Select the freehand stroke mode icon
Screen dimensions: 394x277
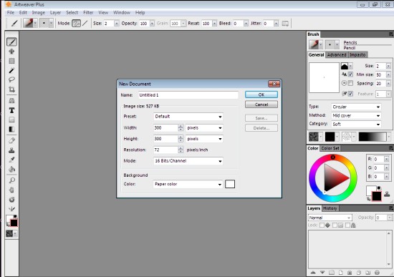tap(76, 24)
